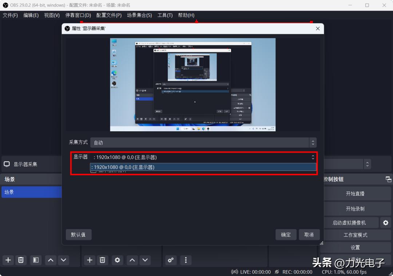The width and height of the screenshot is (393, 276).
Task: Remove source using the trash icon
Action: coord(102,260)
